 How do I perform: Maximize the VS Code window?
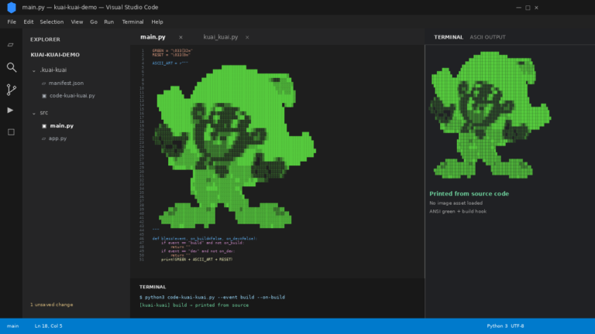528,8
